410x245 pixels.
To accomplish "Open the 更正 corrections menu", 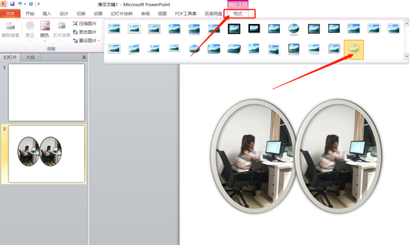I will [30, 31].
